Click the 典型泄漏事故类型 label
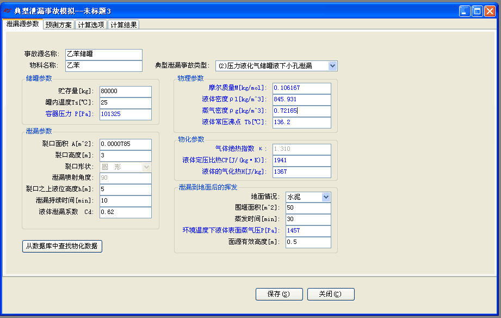This screenshot has width=501, height=318. [x=182, y=65]
